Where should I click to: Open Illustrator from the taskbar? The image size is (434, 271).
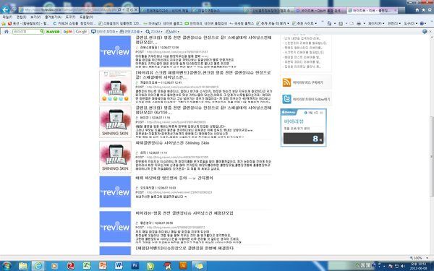[183, 266]
